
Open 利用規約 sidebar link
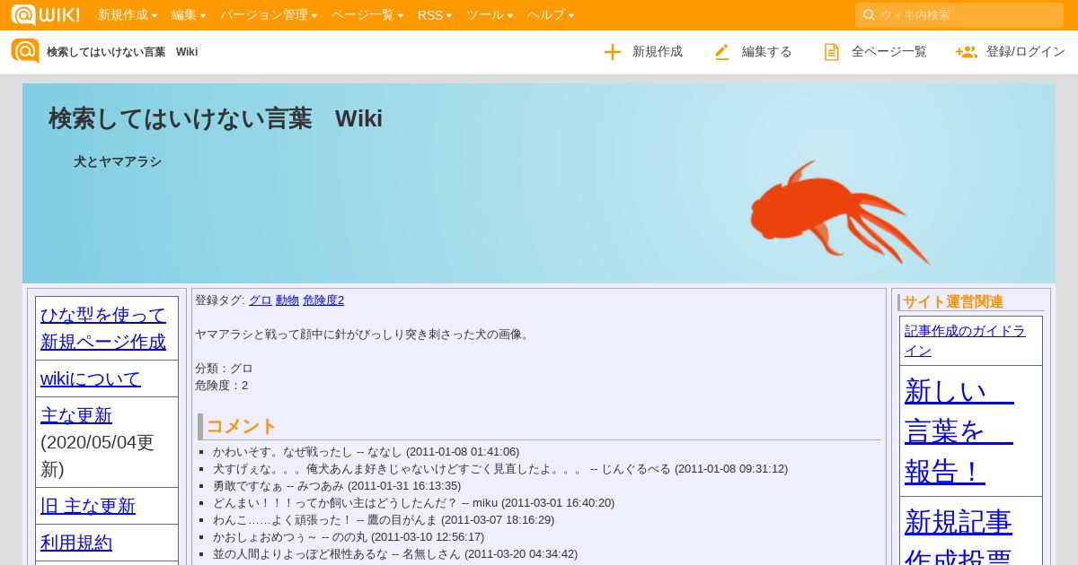click(76, 543)
